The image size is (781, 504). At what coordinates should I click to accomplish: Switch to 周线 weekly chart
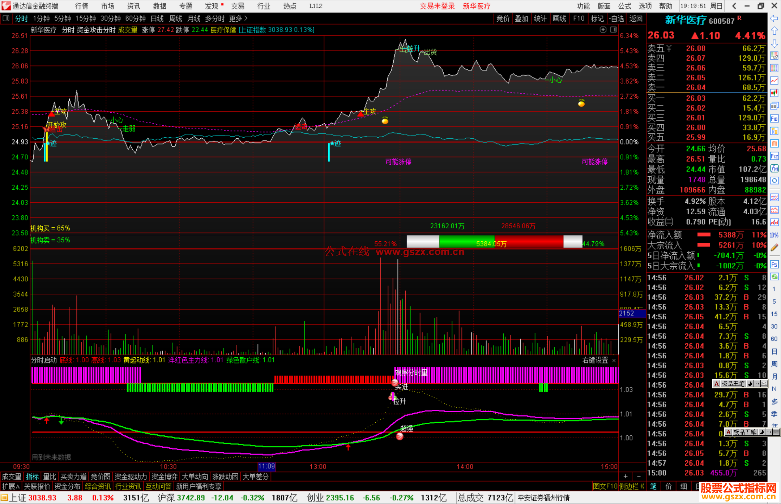tap(176, 18)
